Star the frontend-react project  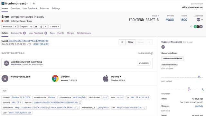[34, 3]
